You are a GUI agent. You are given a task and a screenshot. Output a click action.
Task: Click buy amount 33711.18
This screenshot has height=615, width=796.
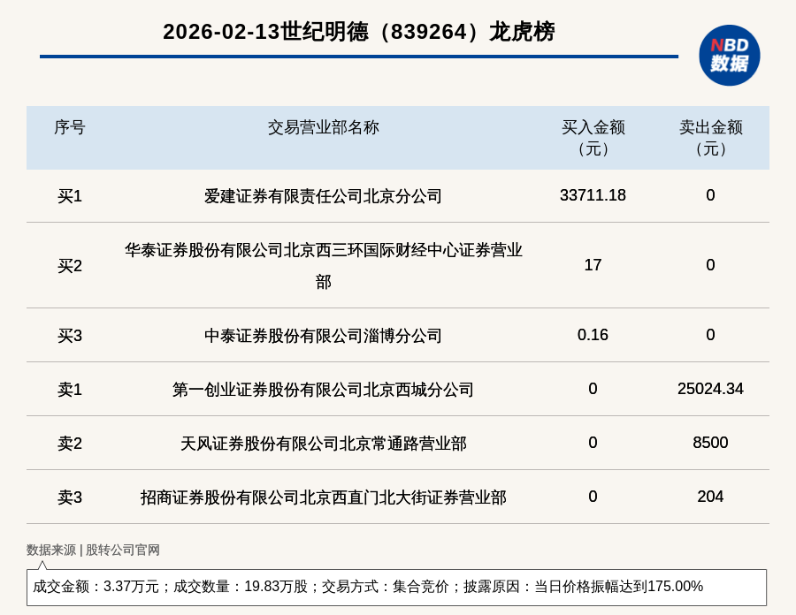(x=593, y=195)
